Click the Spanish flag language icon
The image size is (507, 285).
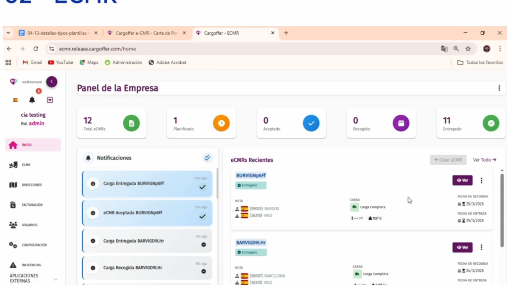tap(15, 100)
